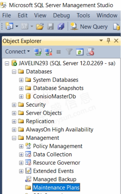121x194 pixels.
Task: Open File folder icon in toolbar
Action: (x=40, y=27)
